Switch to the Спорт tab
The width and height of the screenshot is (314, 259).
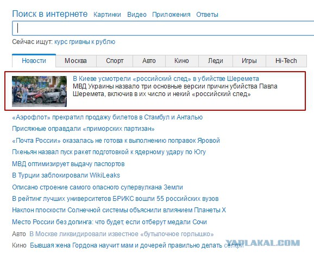click(115, 61)
